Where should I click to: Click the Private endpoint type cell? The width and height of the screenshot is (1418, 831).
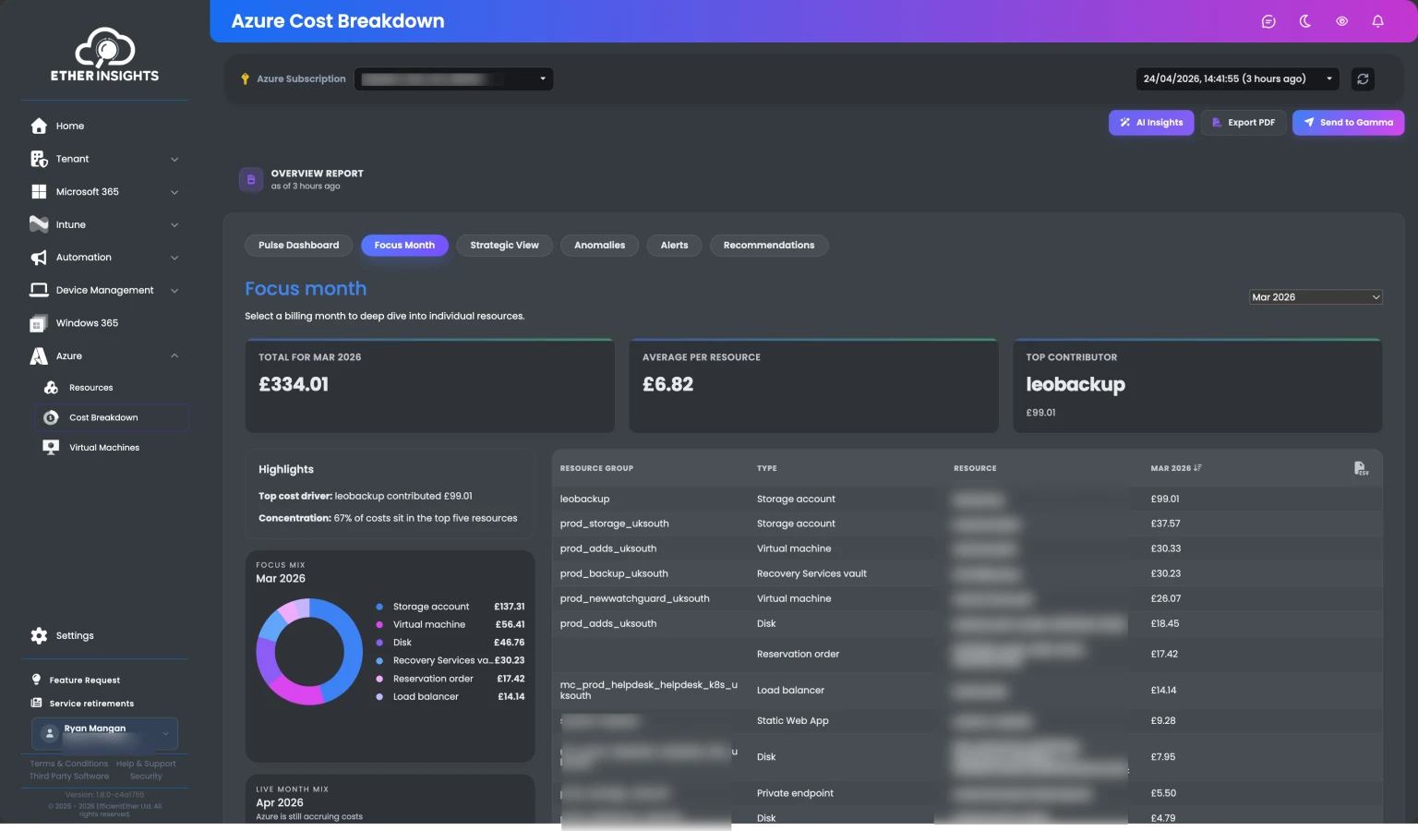[x=795, y=793]
